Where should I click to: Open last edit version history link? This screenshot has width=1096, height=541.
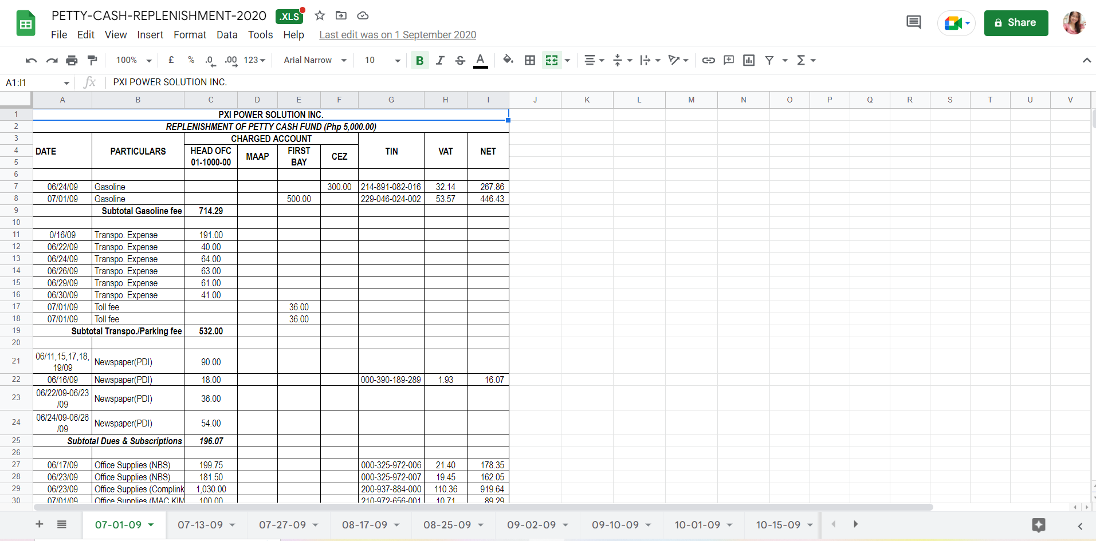(398, 35)
